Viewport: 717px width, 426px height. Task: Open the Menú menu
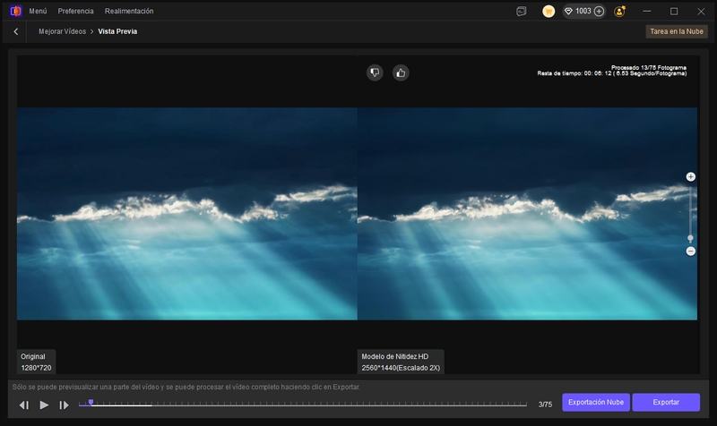(38, 11)
